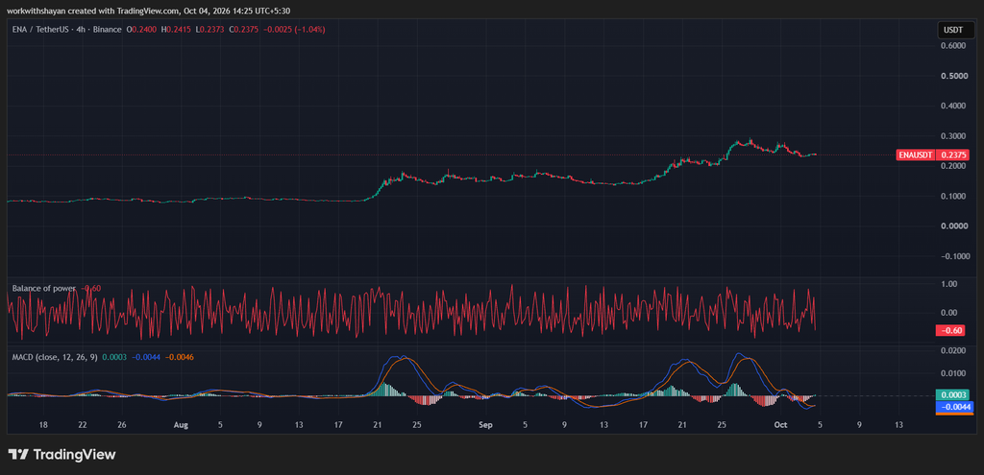Click the 0.0000 price axis label
984x475 pixels.
tap(954, 226)
